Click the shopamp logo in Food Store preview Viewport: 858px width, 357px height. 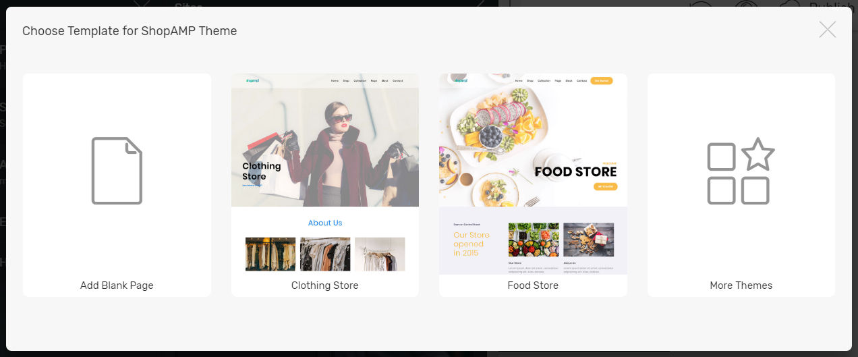[x=461, y=81]
